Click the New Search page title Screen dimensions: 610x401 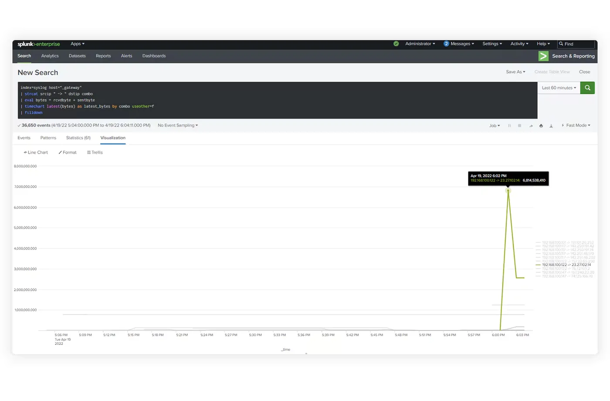pyautogui.click(x=38, y=73)
